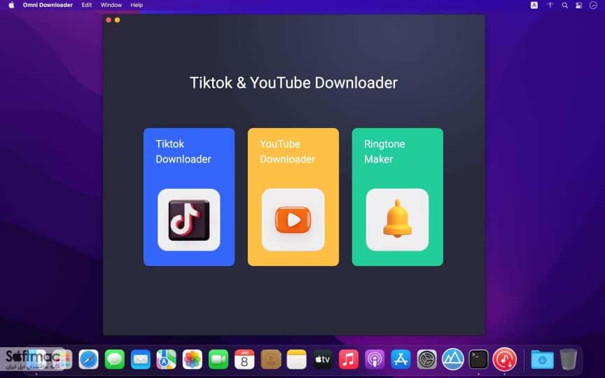The image size is (605, 378).
Task: Close the Omni Downloader window
Action: pos(109,20)
